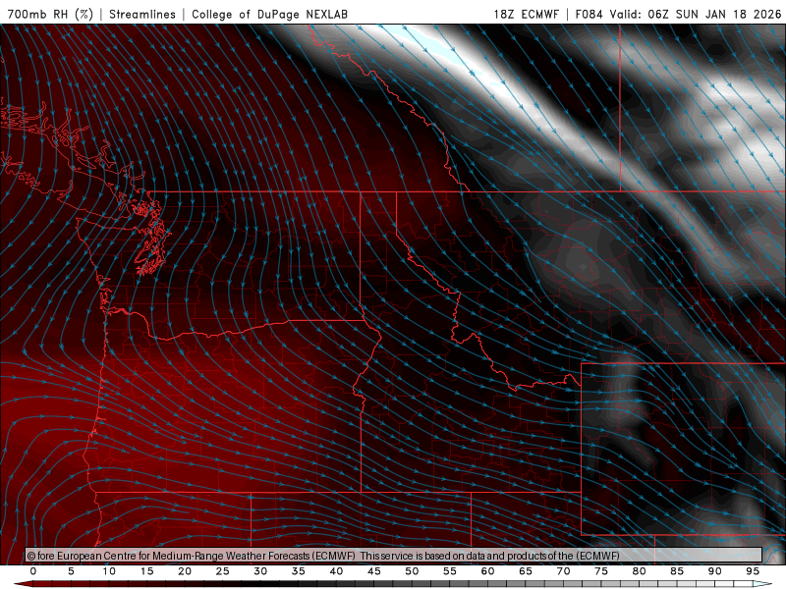Click the "85" label on the RH scale
Viewport: 786px width, 589px height.
[677, 571]
